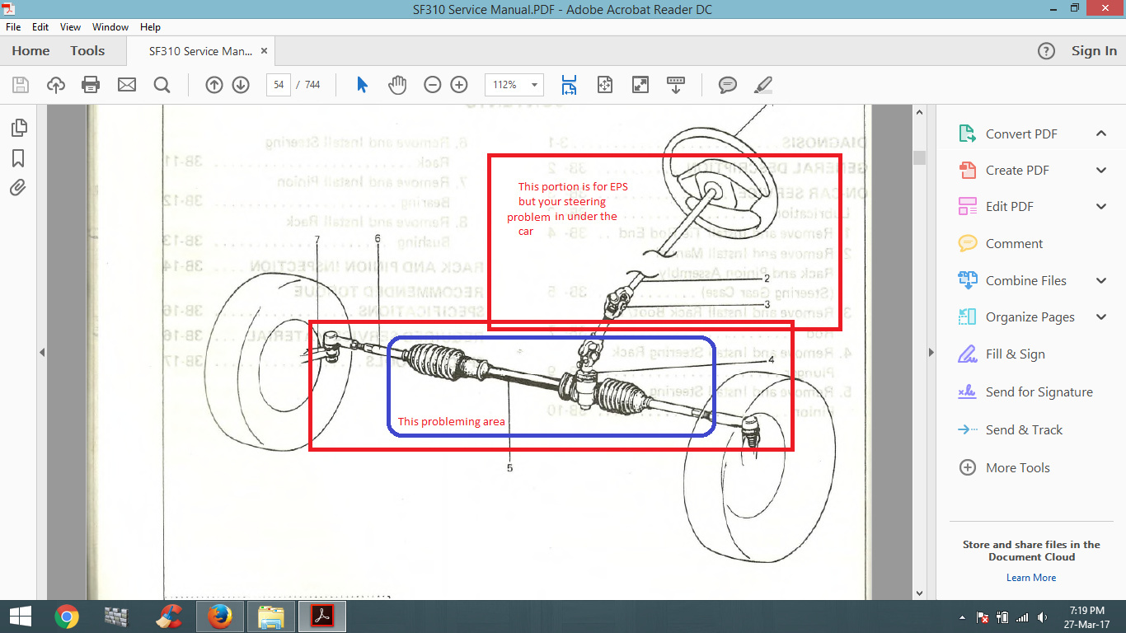Switch to the Home tab

point(30,51)
